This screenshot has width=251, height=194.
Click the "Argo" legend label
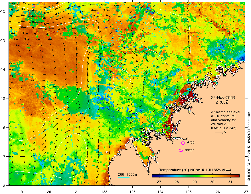(x=191, y=142)
